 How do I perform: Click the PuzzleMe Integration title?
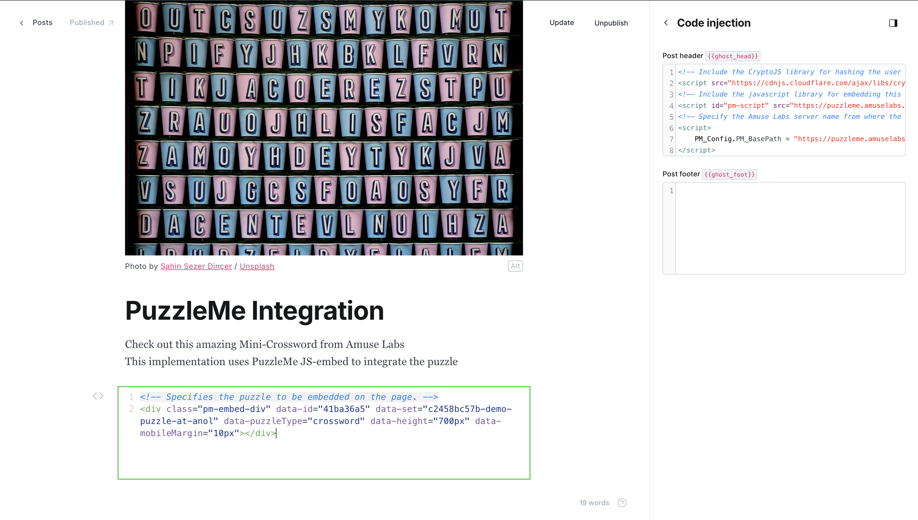pos(254,311)
